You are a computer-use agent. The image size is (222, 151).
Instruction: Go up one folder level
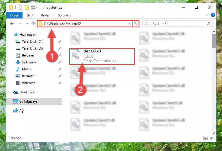[x=33, y=24]
